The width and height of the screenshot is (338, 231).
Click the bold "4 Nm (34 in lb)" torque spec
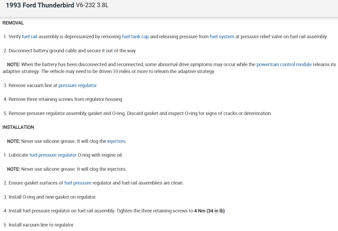pos(210,211)
